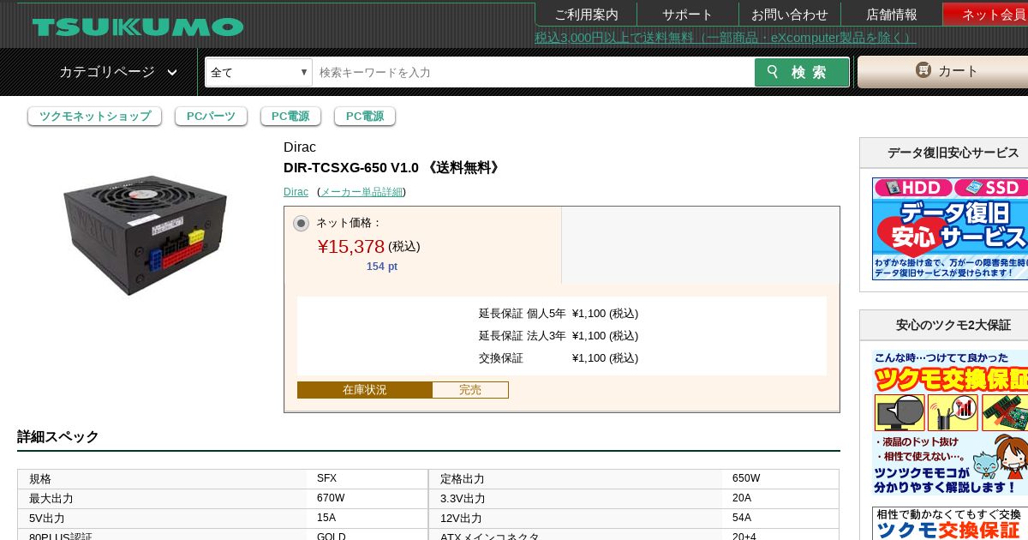Click the ツクモ交換保証 banner
This screenshot has width=1028, height=540.
tap(950, 422)
